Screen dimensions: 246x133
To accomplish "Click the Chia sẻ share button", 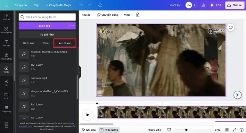I will [x=235, y=5].
